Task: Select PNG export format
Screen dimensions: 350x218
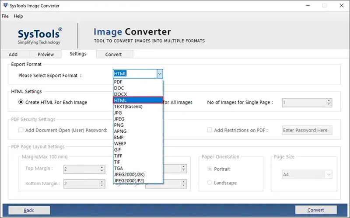Action: [138, 125]
